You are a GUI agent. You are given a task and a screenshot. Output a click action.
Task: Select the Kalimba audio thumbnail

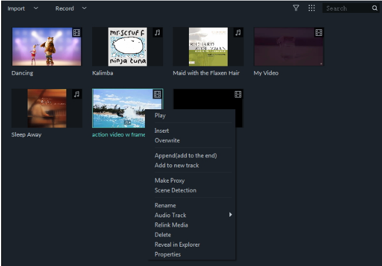coord(127,46)
